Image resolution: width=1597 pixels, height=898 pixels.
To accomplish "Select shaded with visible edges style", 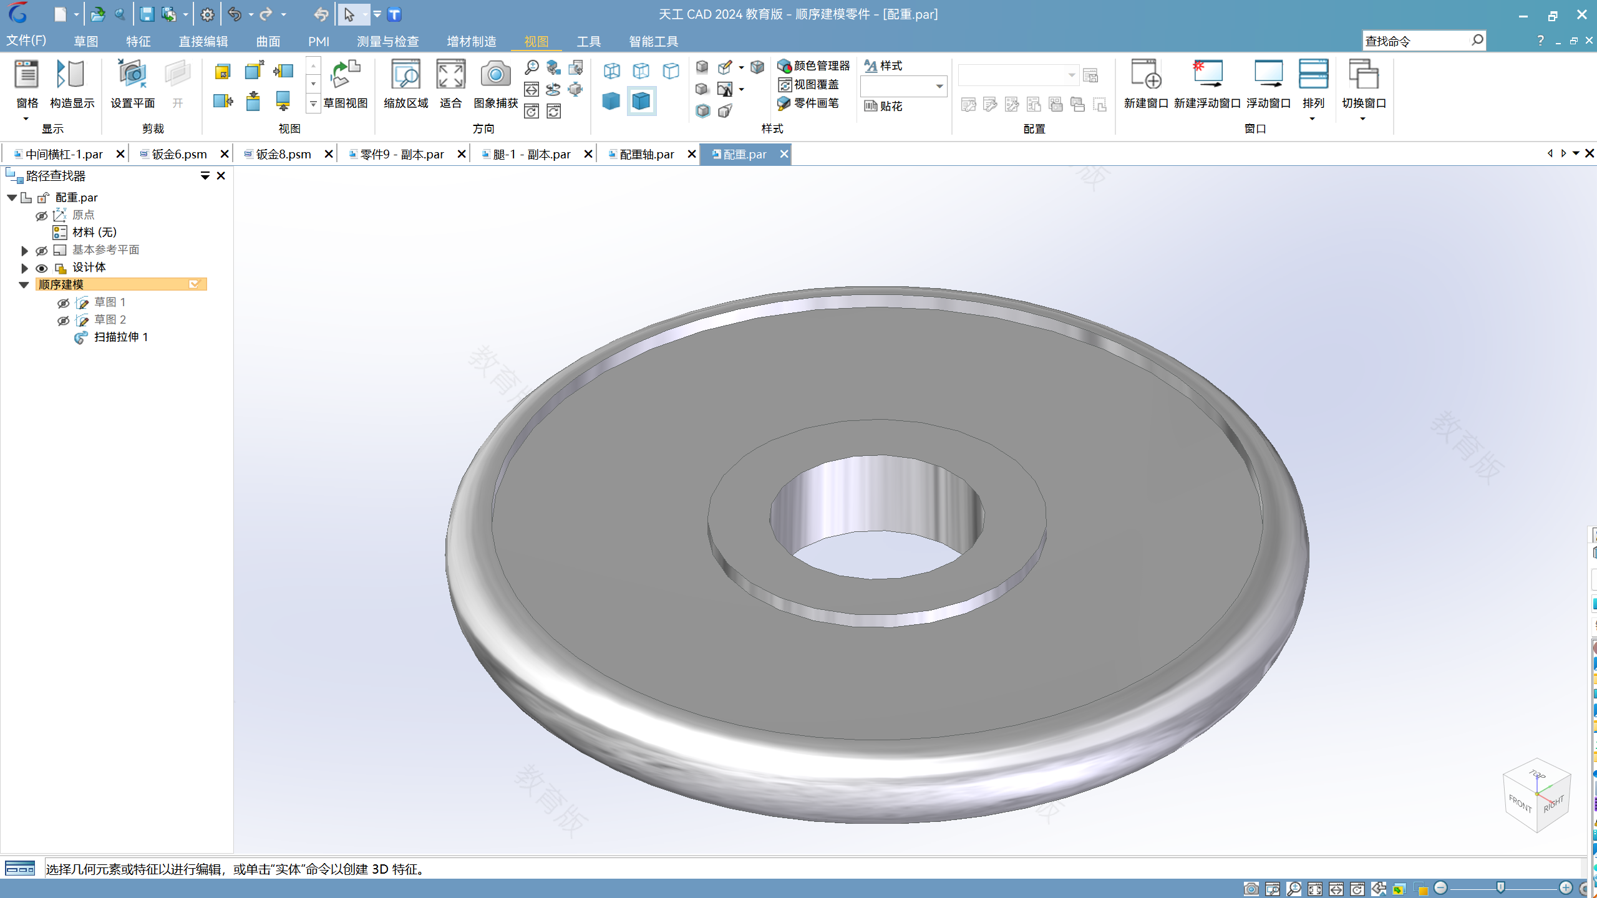I will (x=641, y=101).
